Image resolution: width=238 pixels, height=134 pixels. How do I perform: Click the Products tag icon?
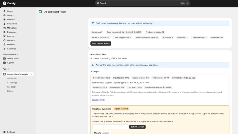4,19
